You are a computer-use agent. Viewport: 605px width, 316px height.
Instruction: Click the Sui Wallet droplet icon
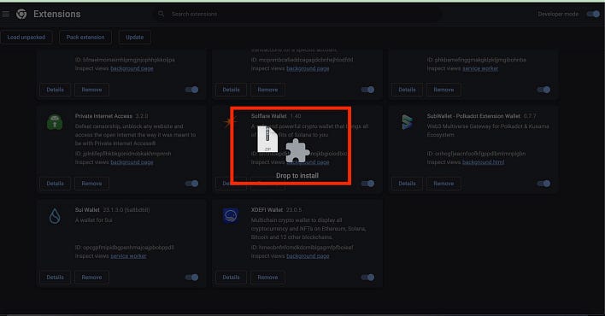click(x=55, y=216)
